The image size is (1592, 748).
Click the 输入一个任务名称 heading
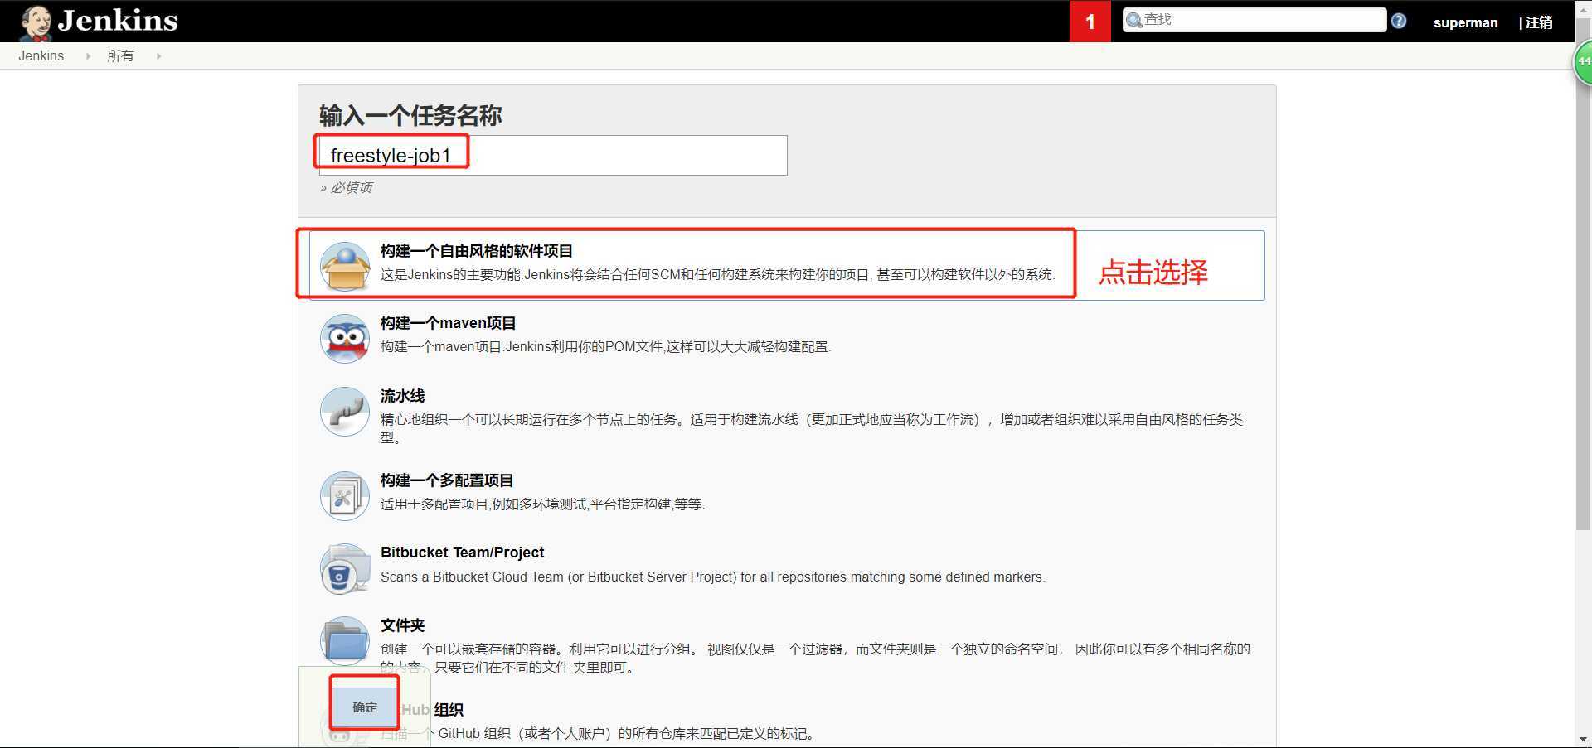pyautogui.click(x=410, y=115)
